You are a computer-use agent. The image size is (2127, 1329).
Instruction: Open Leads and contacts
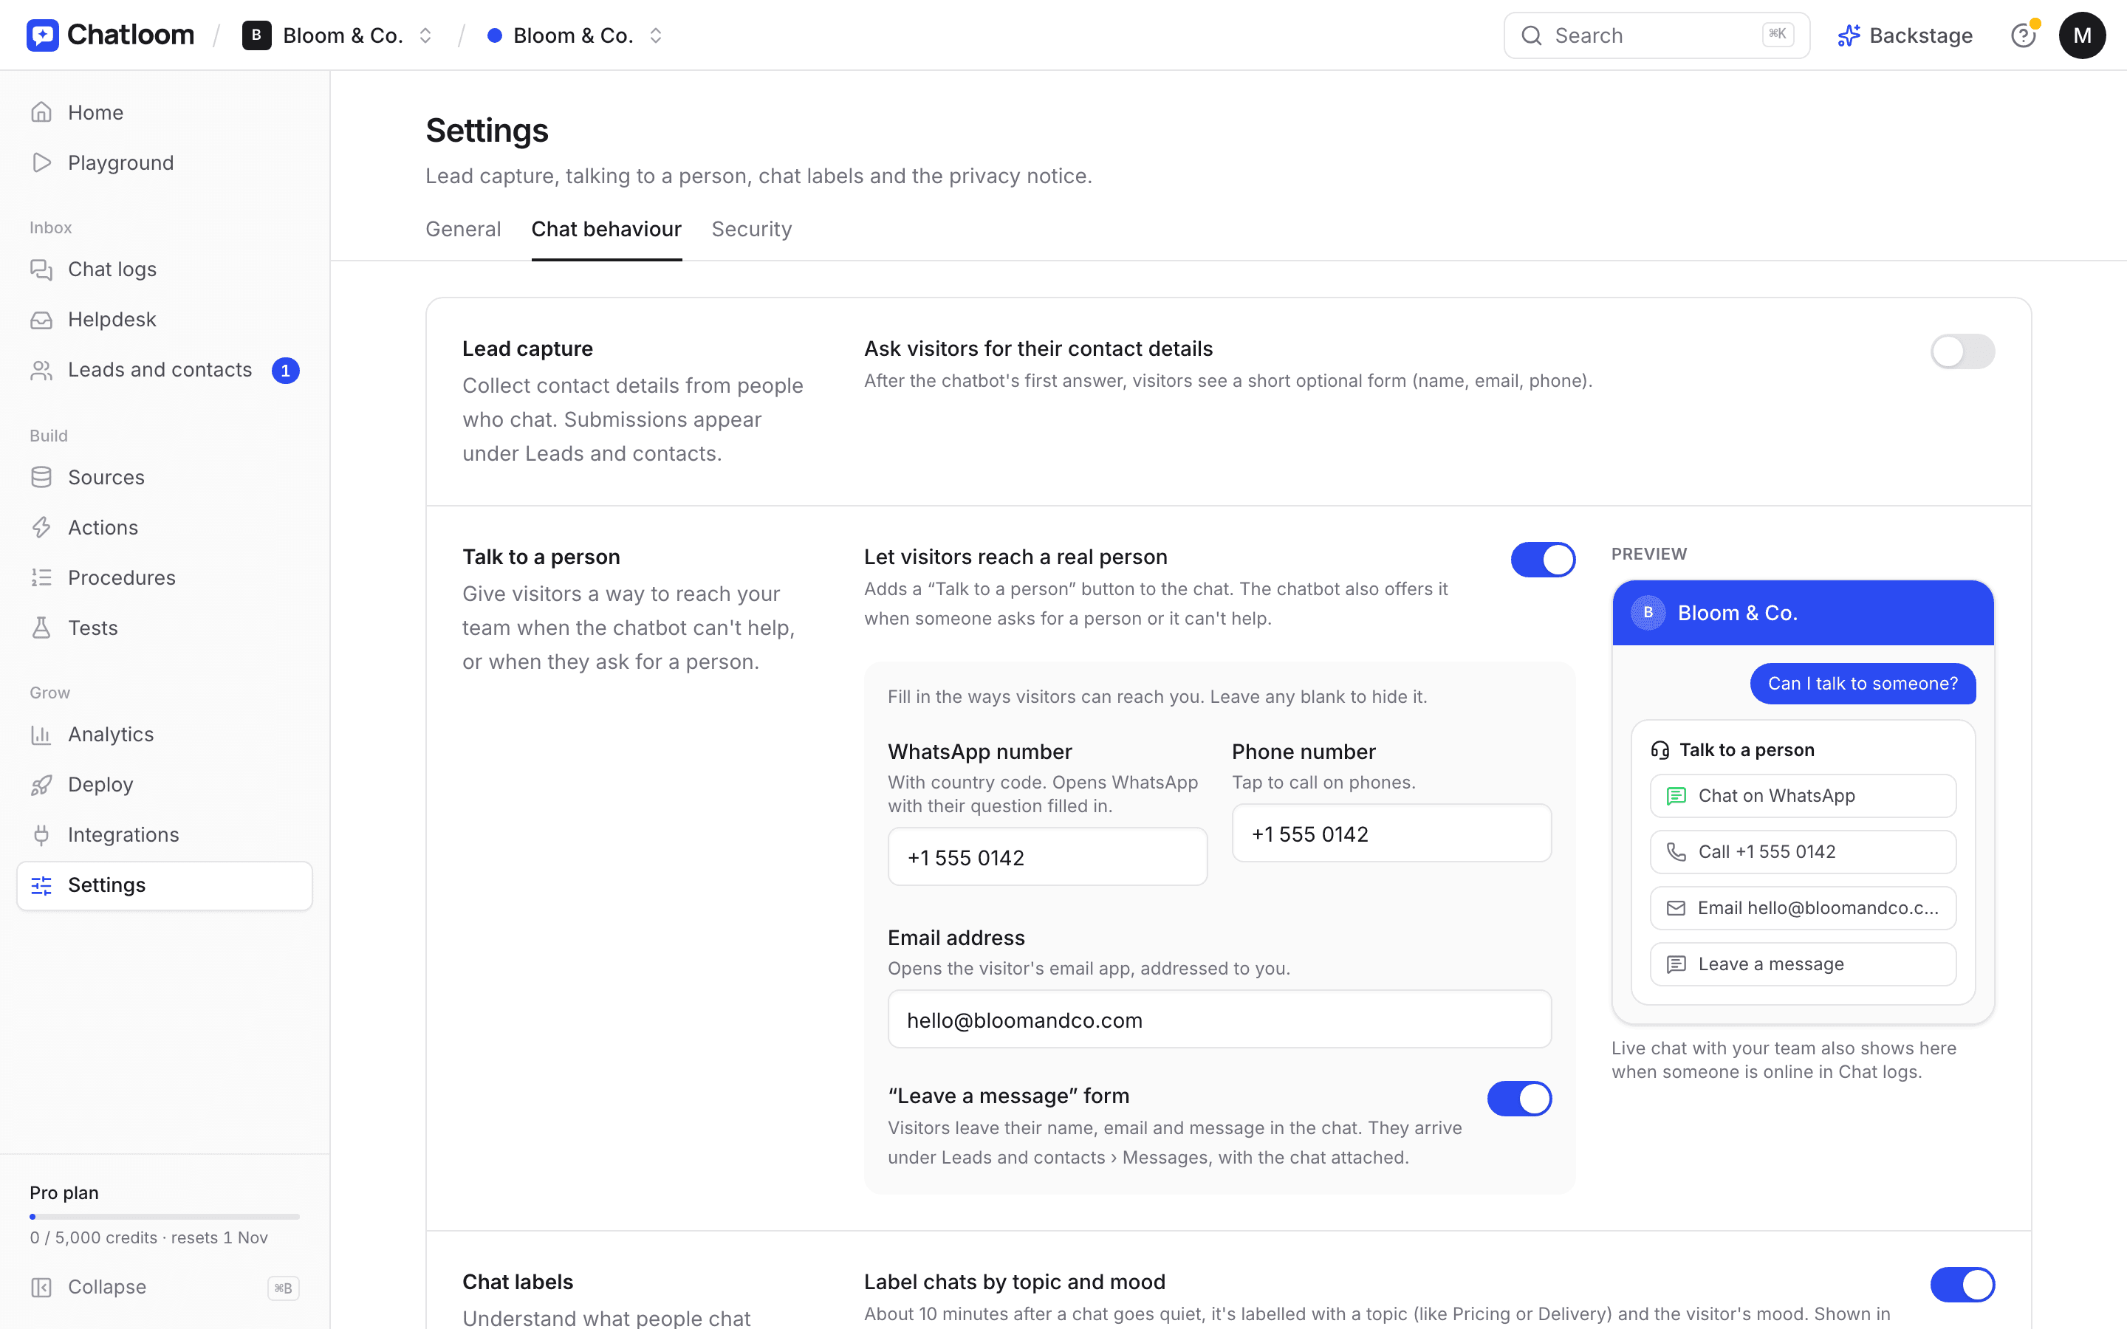[165, 370]
